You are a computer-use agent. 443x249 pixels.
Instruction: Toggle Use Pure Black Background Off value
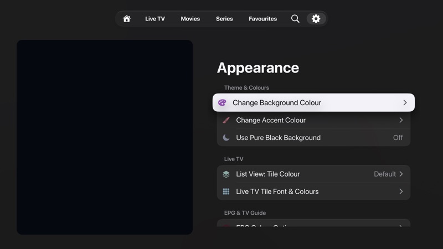pyautogui.click(x=398, y=137)
